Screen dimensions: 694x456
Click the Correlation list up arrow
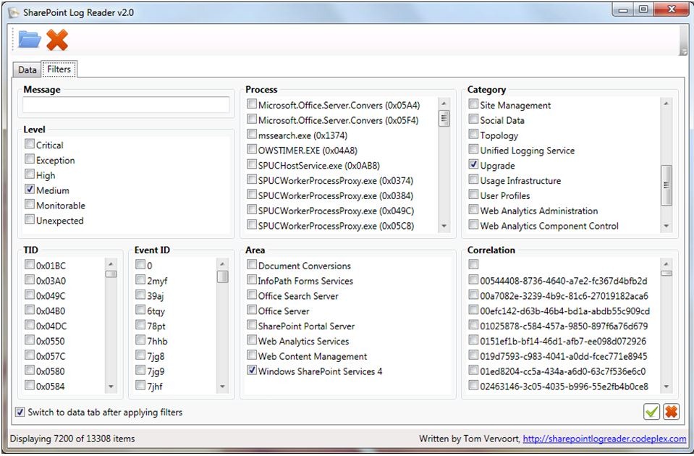click(x=666, y=264)
